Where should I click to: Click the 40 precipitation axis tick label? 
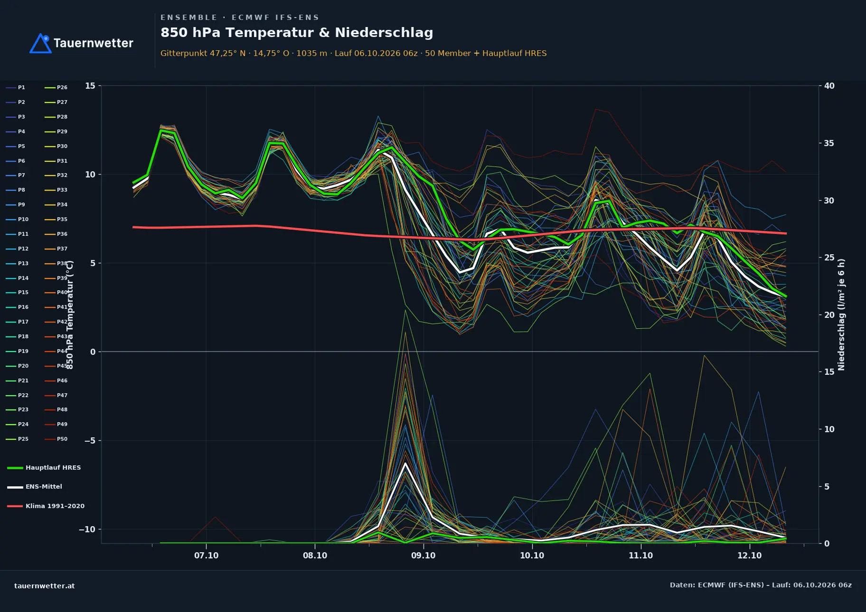829,86
